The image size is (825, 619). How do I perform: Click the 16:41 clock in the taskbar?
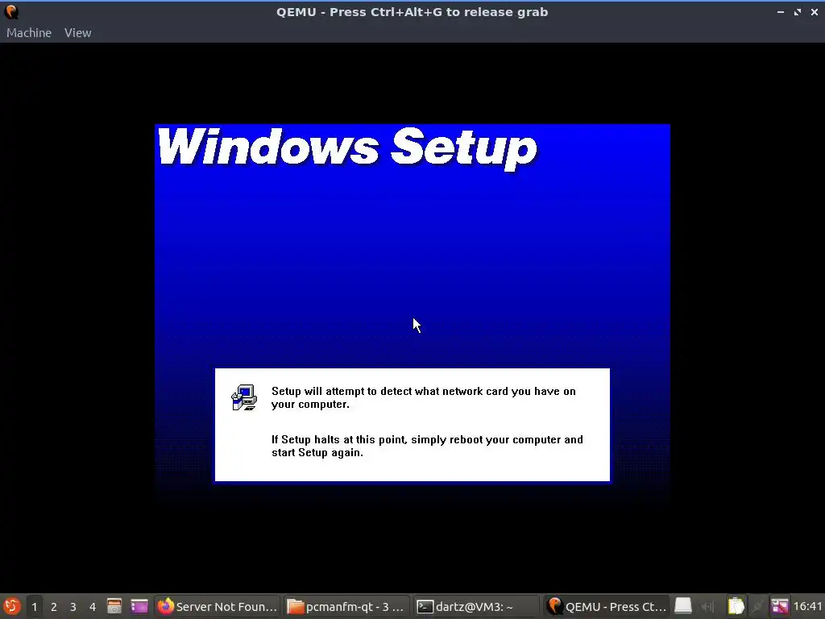pyautogui.click(x=807, y=606)
